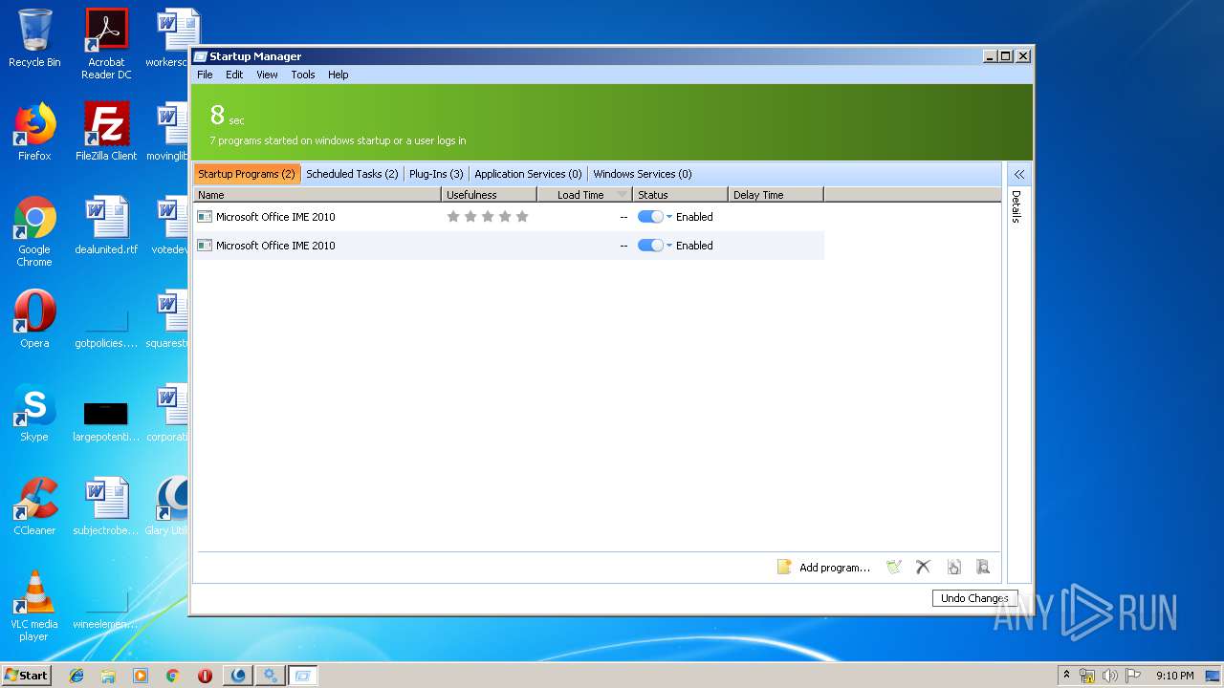
Task: Click the volume speaker tray icon
Action: [x=1110, y=676]
